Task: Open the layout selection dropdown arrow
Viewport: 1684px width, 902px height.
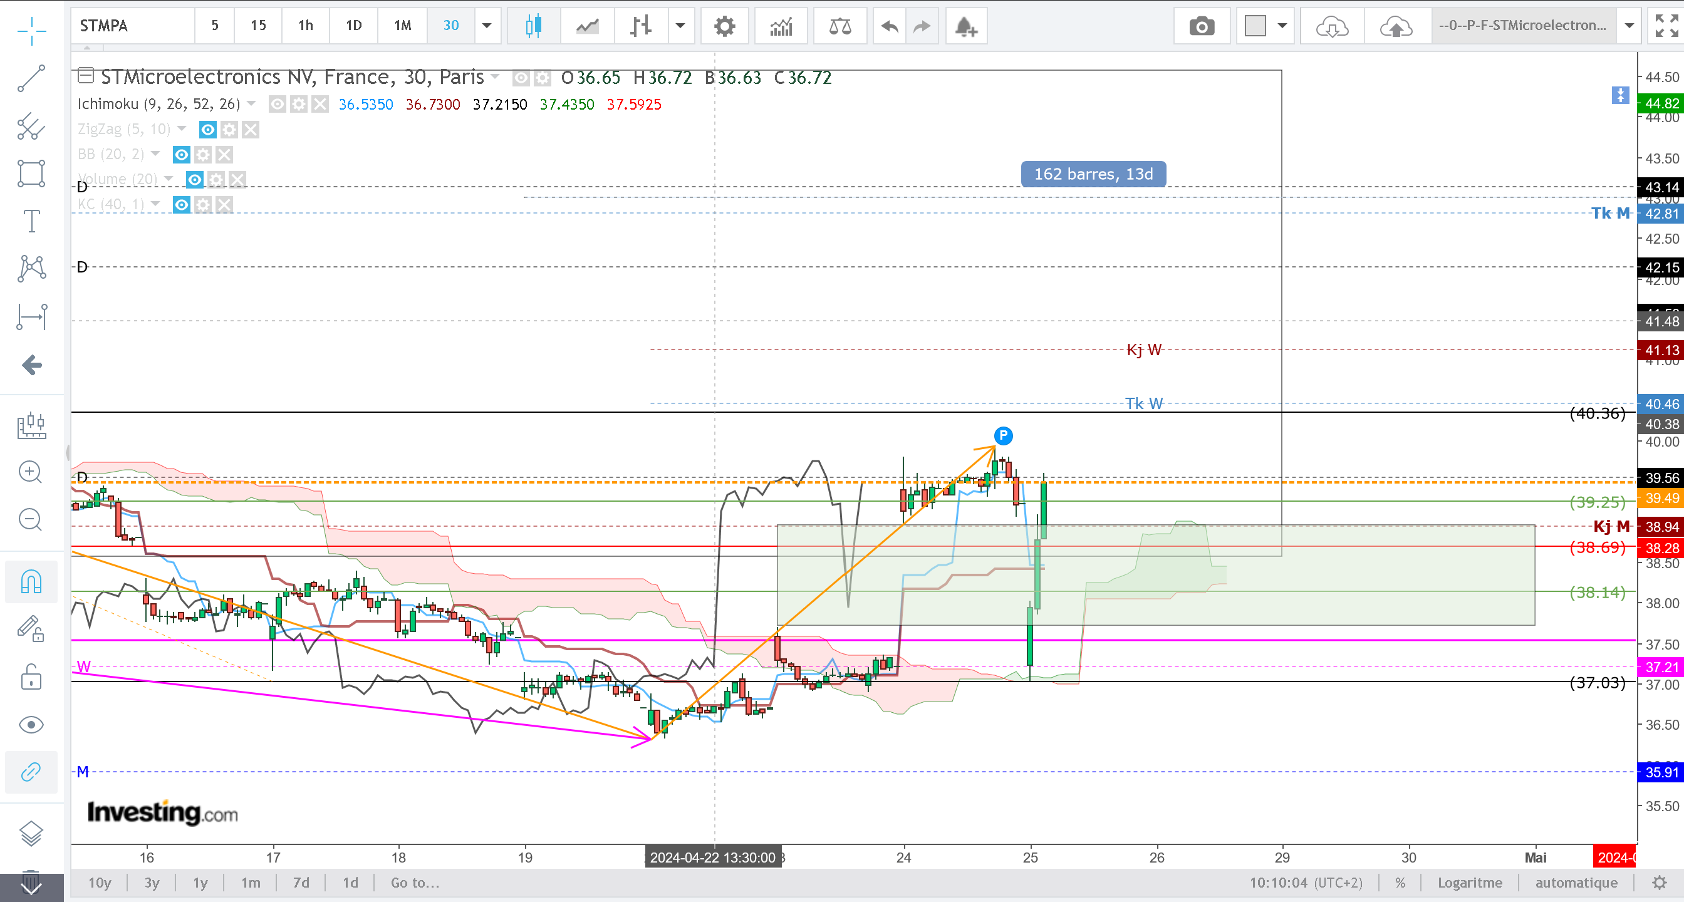Action: [x=1282, y=26]
